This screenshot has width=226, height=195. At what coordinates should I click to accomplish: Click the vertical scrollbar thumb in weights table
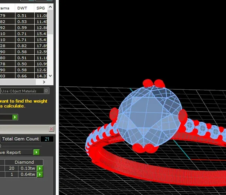(50, 21)
